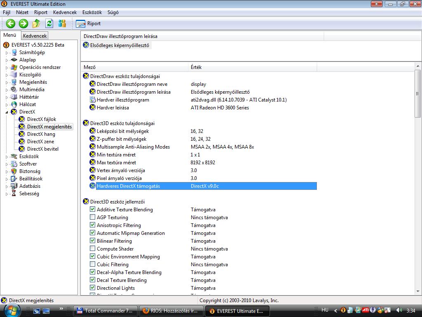This screenshot has width=422, height=317.
Task: Select the Szoftver software icon
Action: pos(14,163)
